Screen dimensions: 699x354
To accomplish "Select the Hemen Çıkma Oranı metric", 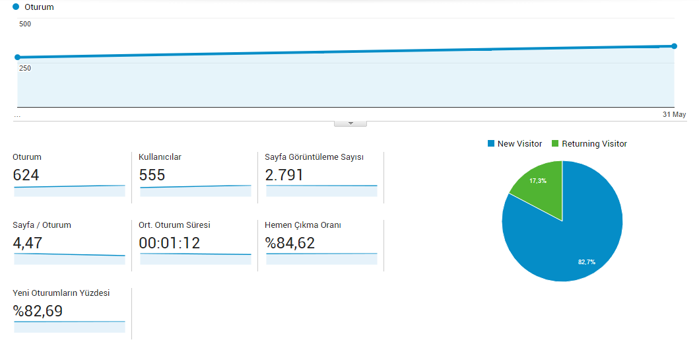I will [321, 243].
